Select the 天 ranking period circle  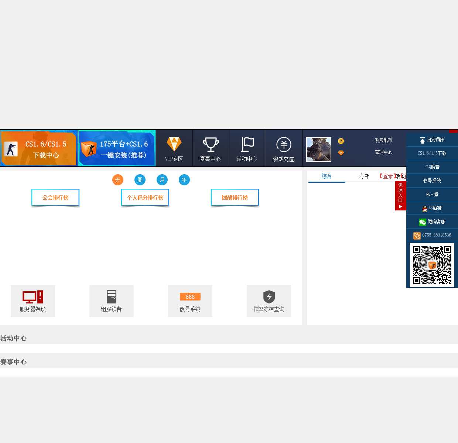pos(118,180)
